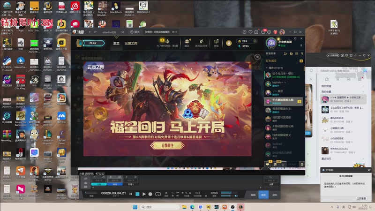Open the Douyu calendar task icon
Screen dimensions: 375x211
click(256, 32)
